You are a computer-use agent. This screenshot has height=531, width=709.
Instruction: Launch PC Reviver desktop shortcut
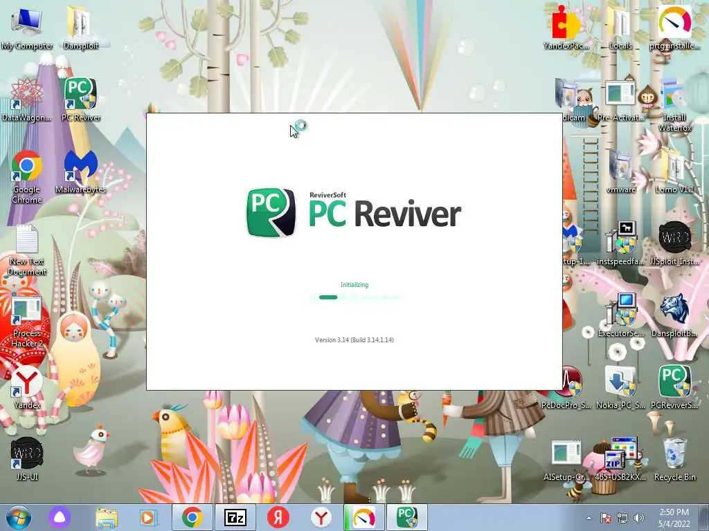coord(80,100)
